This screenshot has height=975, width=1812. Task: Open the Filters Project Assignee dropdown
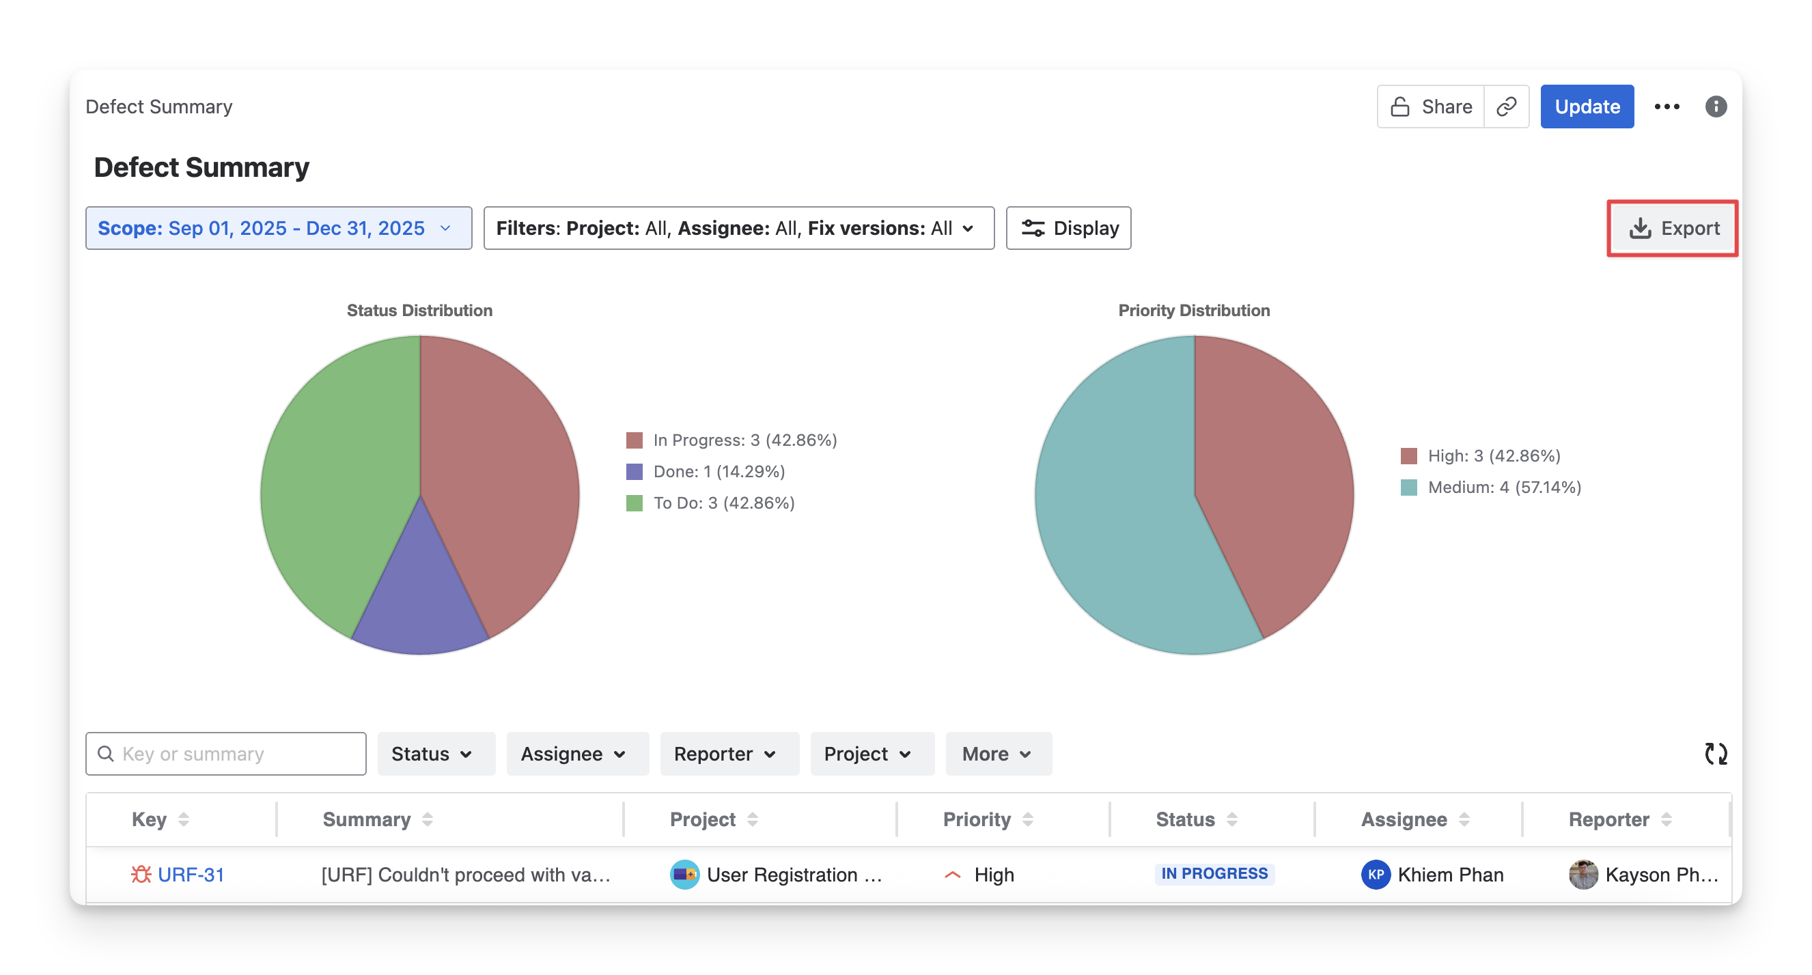coord(738,229)
